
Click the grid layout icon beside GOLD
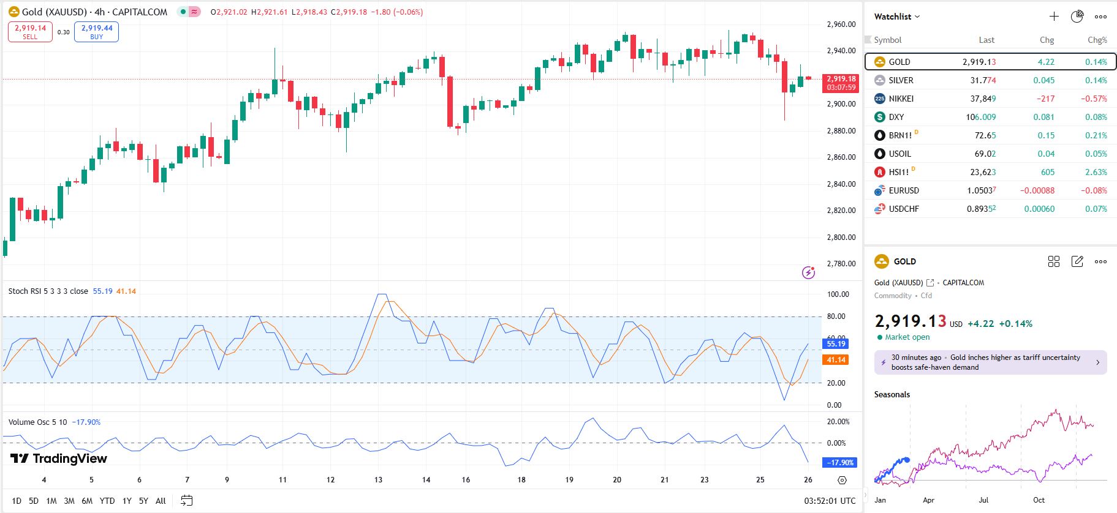coord(1053,261)
